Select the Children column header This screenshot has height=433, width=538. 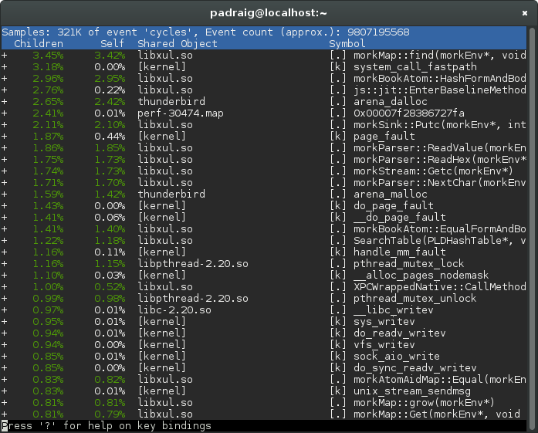[x=39, y=43]
